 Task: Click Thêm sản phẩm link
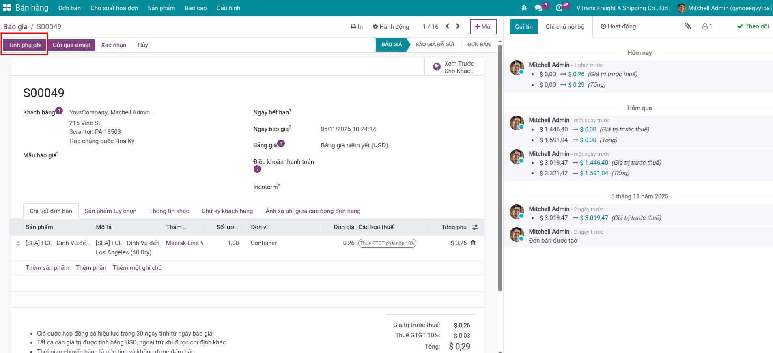pyautogui.click(x=47, y=268)
